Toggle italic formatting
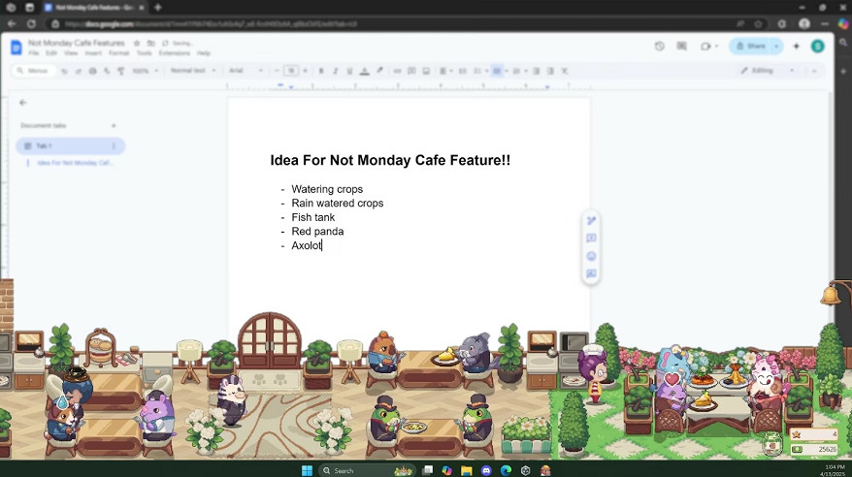Image resolution: width=852 pixels, height=477 pixels. 335,71
